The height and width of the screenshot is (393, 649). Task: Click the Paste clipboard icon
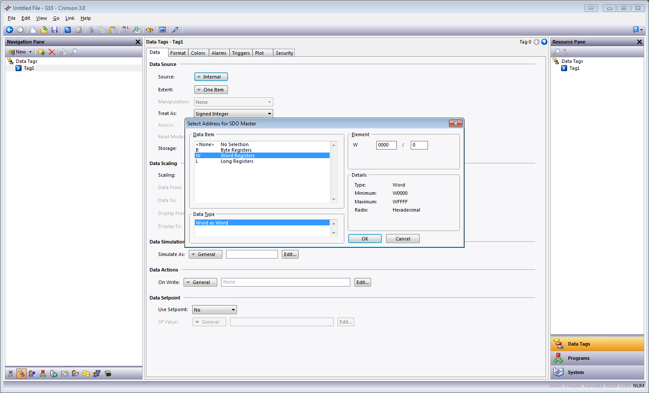coord(113,30)
